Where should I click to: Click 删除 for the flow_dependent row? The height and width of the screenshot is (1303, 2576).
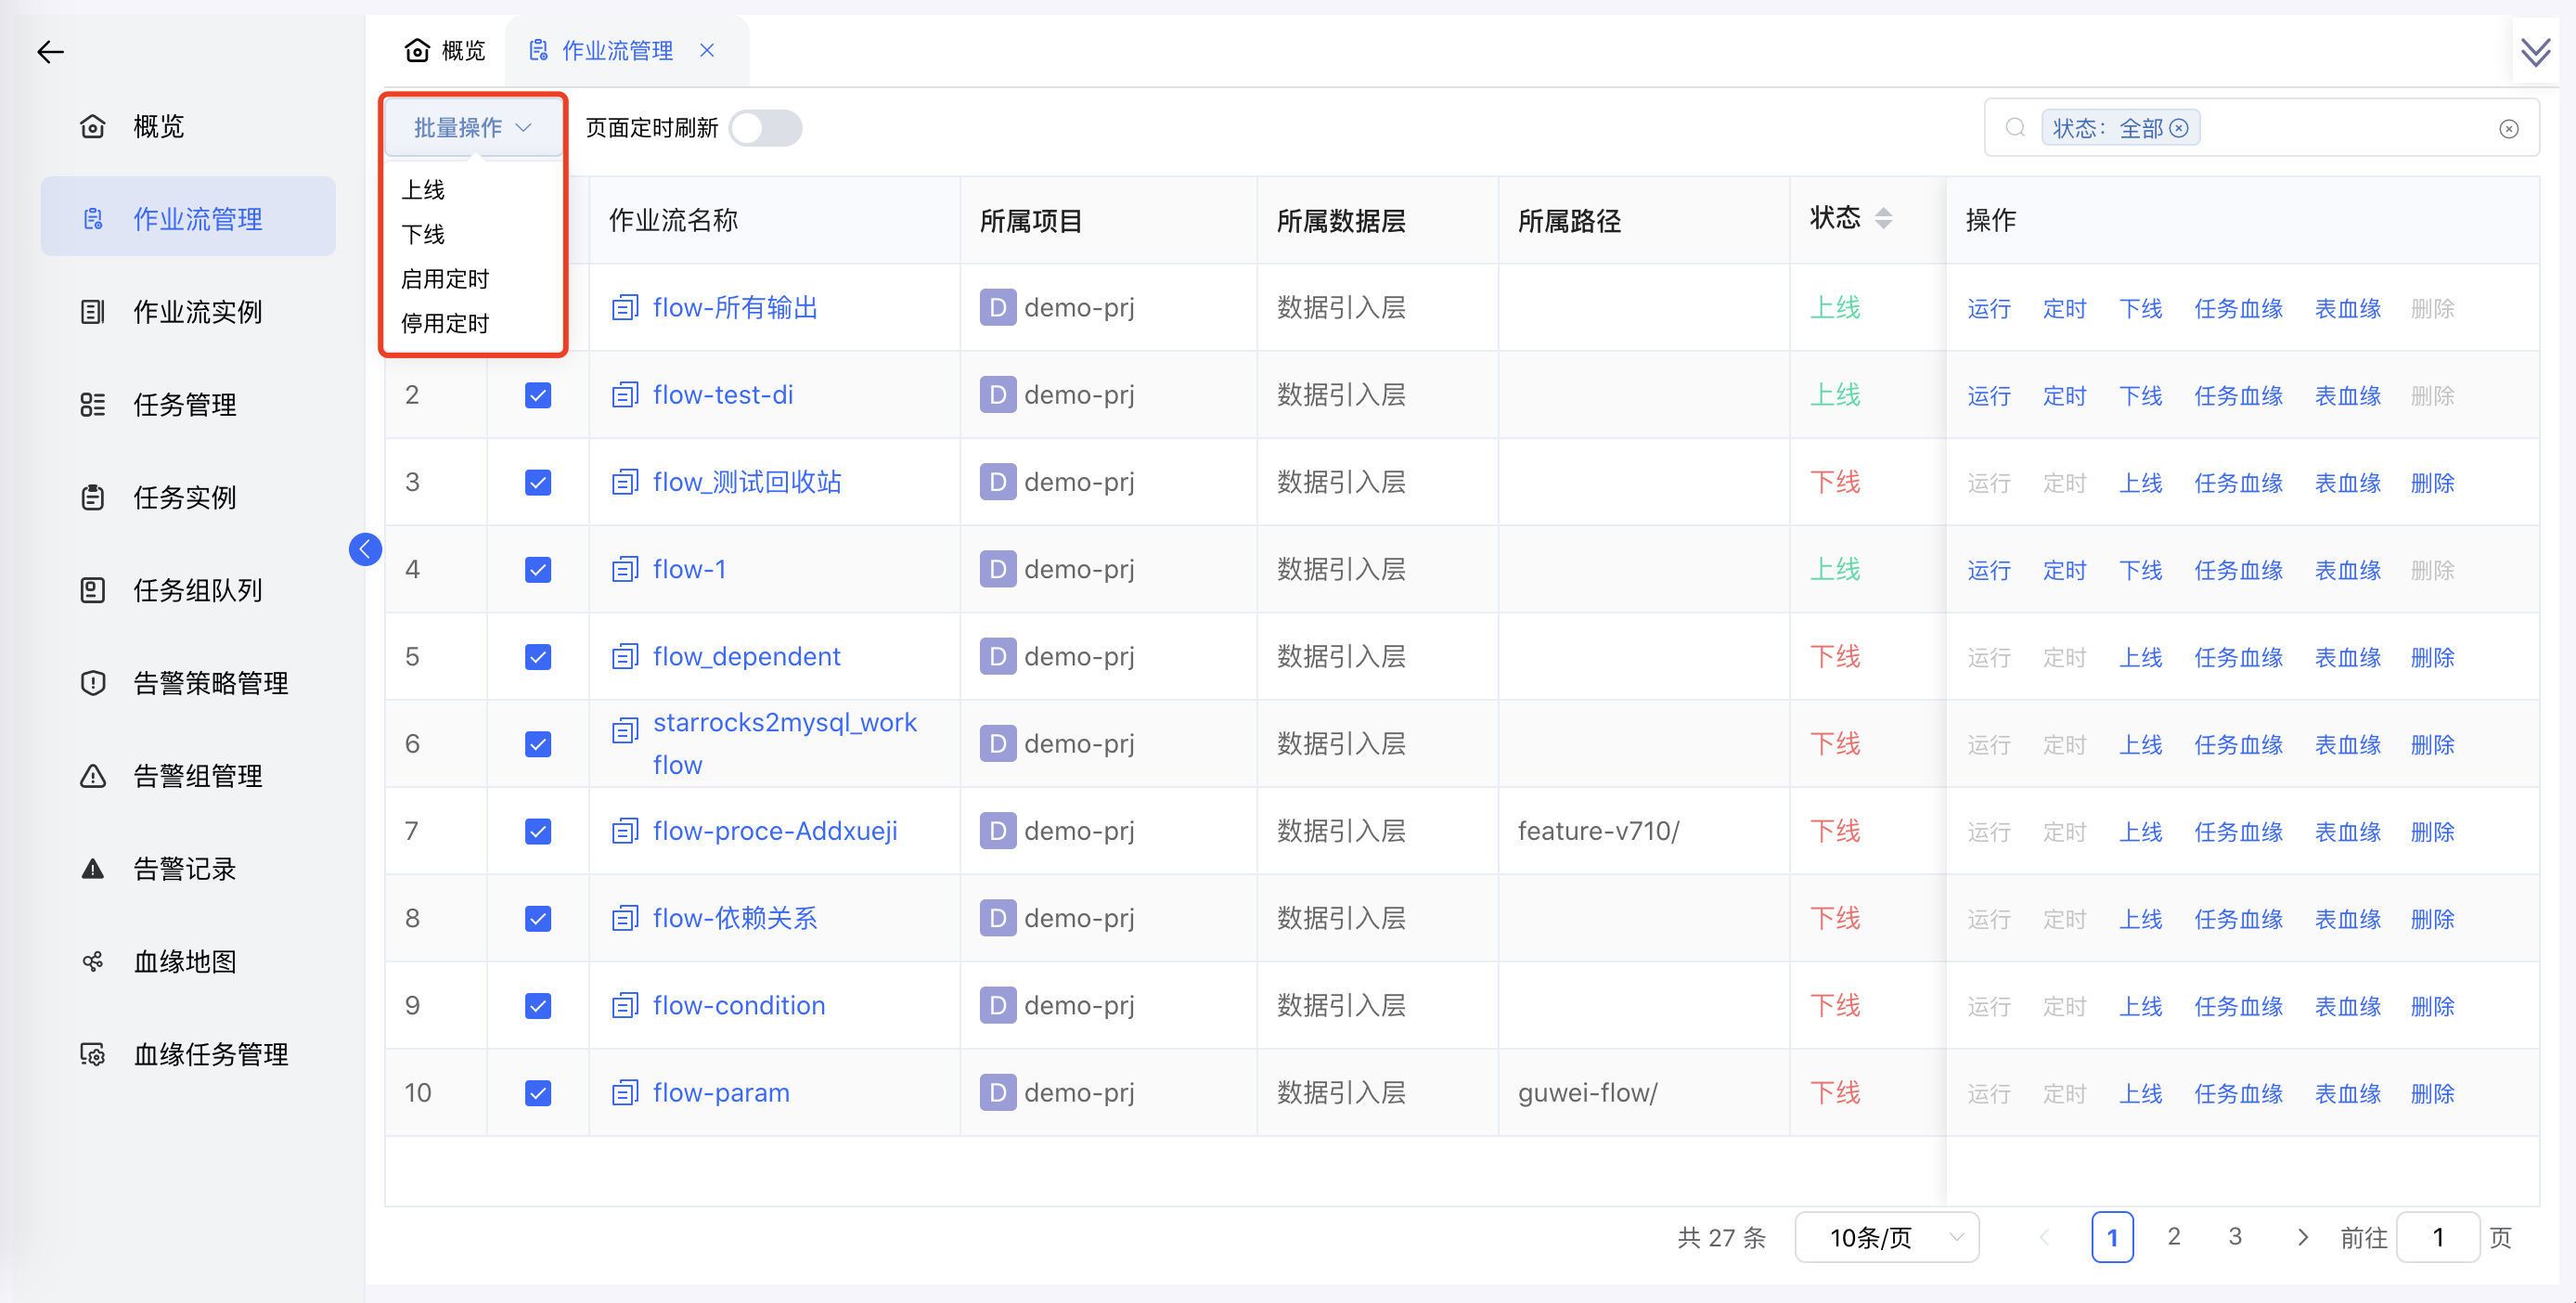pyautogui.click(x=2432, y=657)
